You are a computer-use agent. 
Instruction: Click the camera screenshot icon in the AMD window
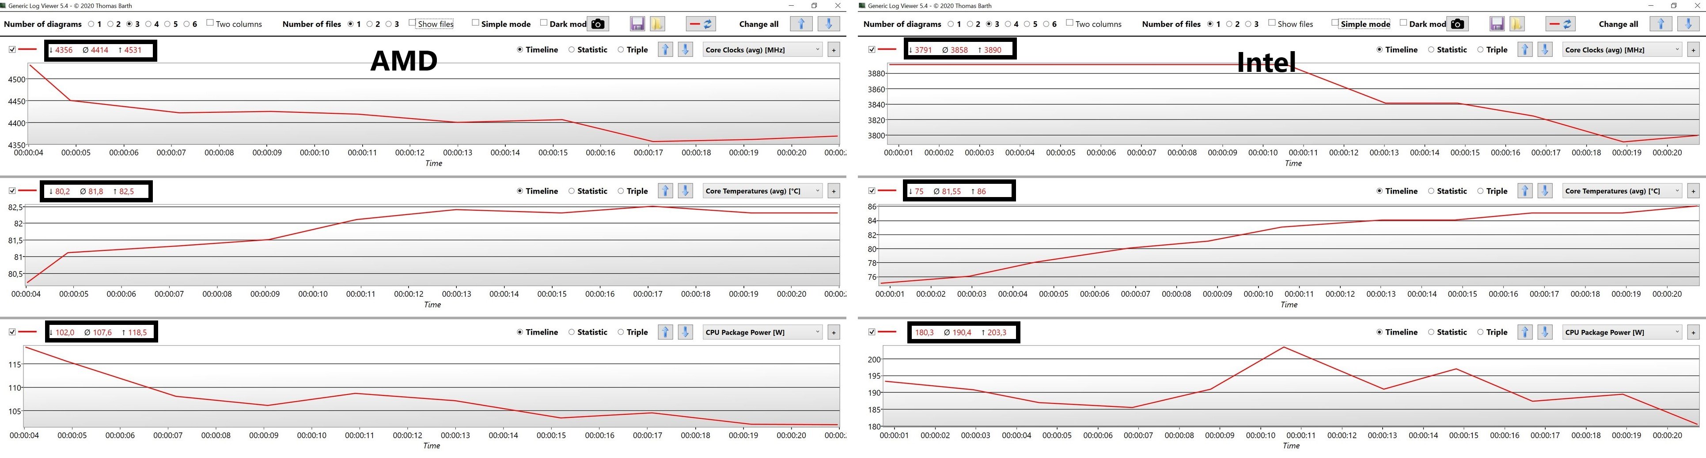click(x=598, y=24)
